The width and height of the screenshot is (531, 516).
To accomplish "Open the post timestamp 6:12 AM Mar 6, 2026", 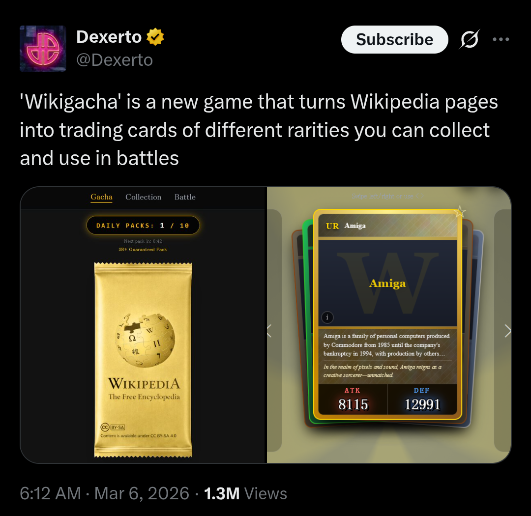I will coord(104,493).
